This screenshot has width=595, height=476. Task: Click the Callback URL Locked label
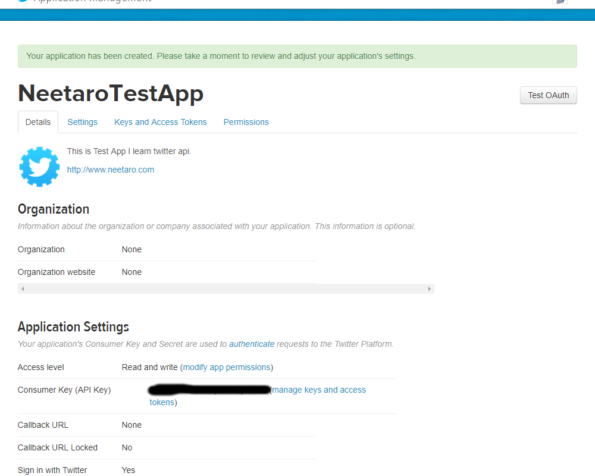[x=58, y=447]
